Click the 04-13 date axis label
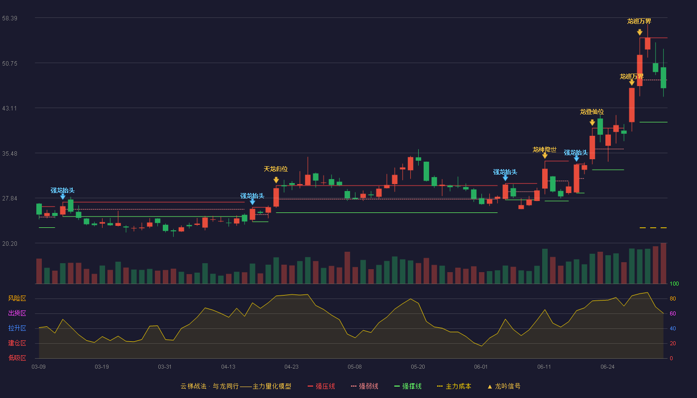The width and height of the screenshot is (697, 398). 228,367
